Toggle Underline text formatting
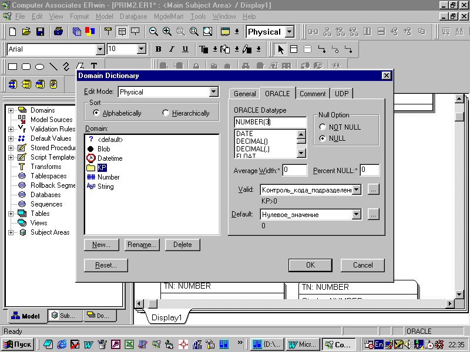The width and height of the screenshot is (470, 352). point(185,49)
